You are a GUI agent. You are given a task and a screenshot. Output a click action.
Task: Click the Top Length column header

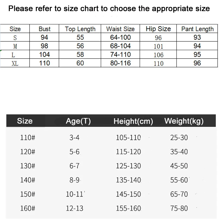tap(80, 29)
